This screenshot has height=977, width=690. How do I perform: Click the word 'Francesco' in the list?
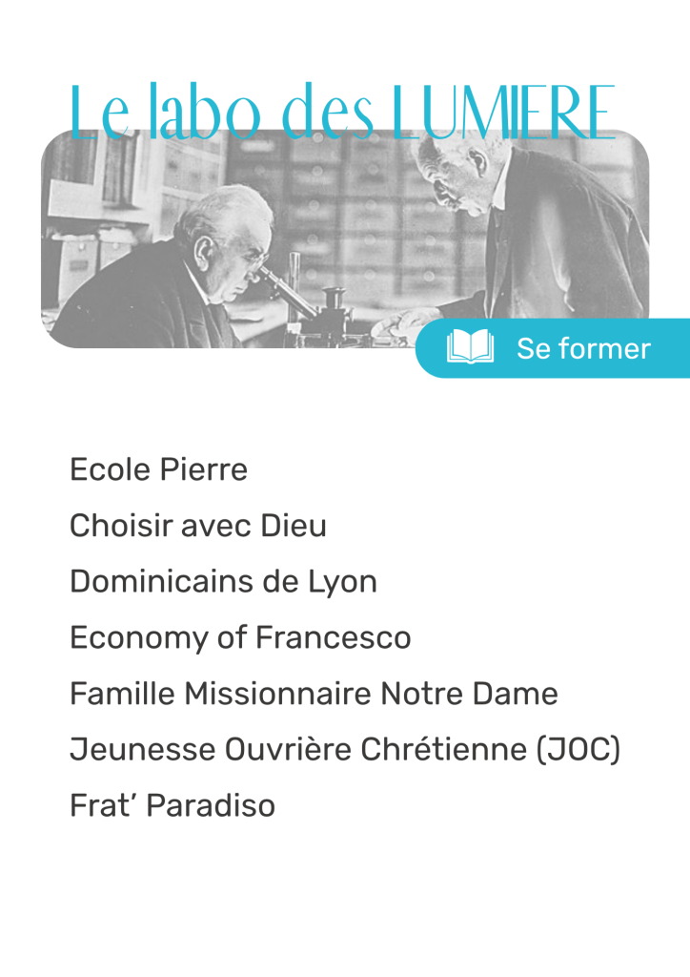click(333, 638)
